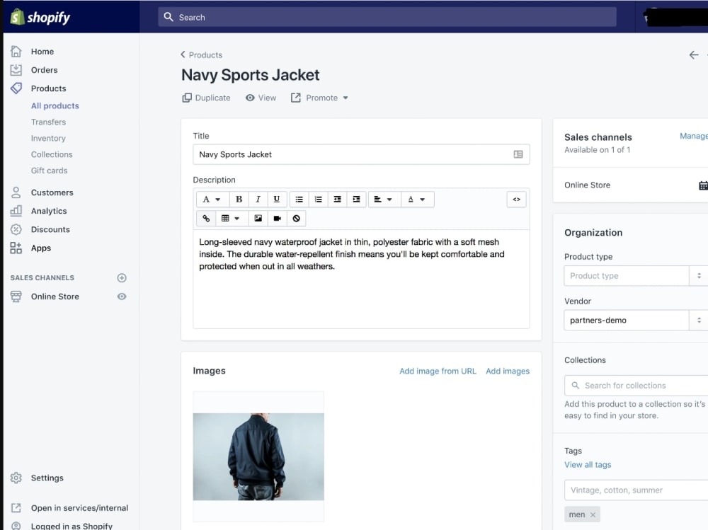Insert a link in description
The height and width of the screenshot is (530, 708).
tap(206, 219)
